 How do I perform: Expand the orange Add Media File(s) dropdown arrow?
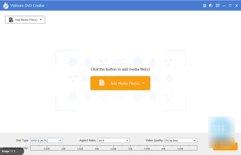[x=144, y=83]
